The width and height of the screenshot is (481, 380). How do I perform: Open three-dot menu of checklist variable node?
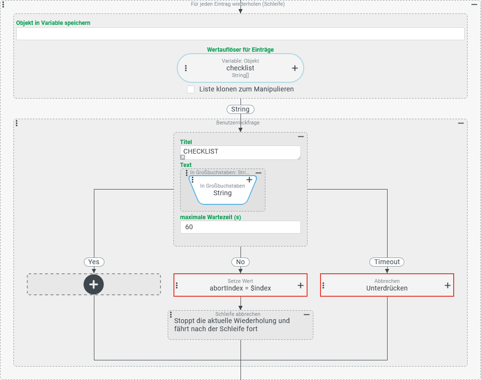click(x=186, y=68)
